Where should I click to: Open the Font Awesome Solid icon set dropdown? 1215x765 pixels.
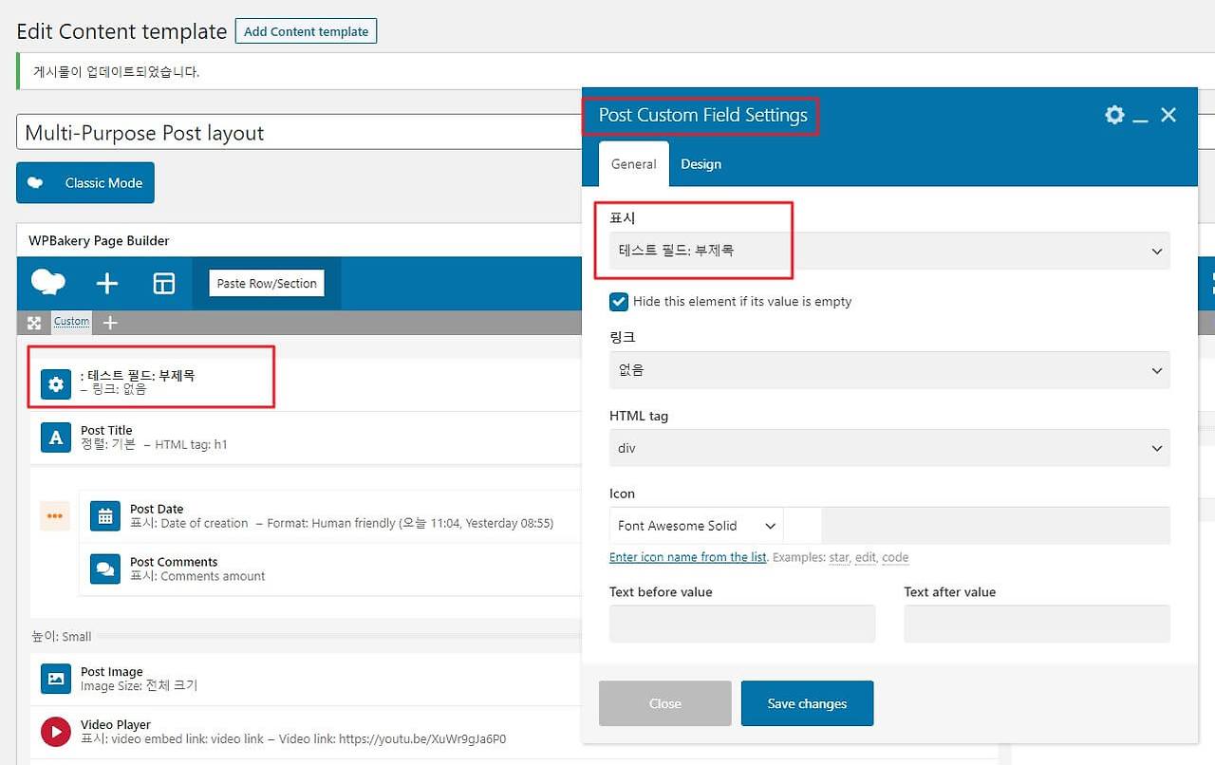(x=697, y=526)
